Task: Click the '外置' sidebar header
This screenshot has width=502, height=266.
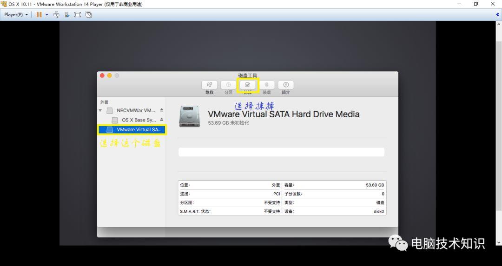Action: (x=105, y=102)
